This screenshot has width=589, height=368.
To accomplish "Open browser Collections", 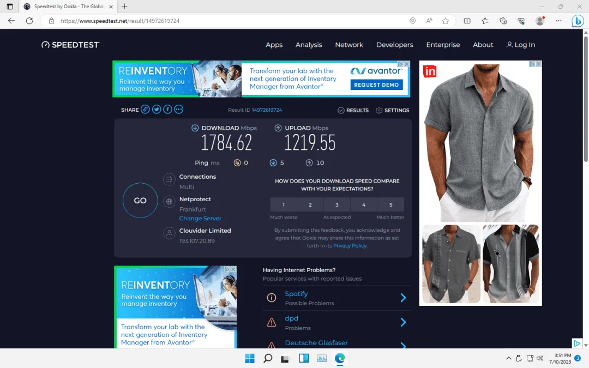I will (x=503, y=21).
